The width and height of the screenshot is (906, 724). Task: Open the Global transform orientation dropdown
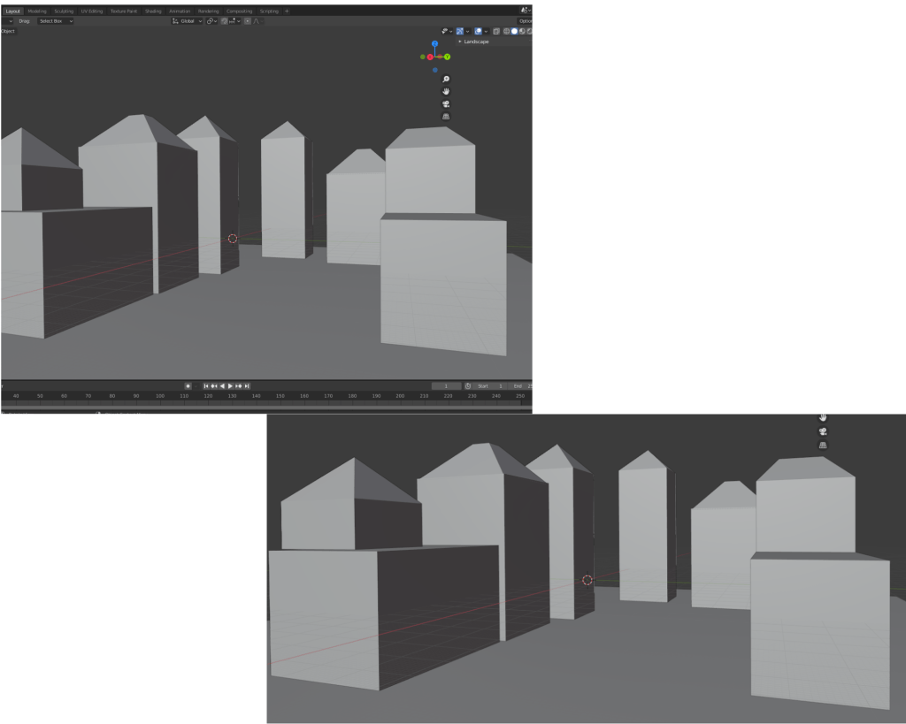[187, 20]
